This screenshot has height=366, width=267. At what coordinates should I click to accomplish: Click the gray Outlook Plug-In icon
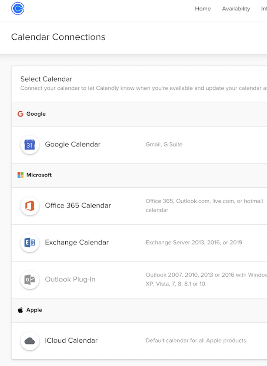30,280
